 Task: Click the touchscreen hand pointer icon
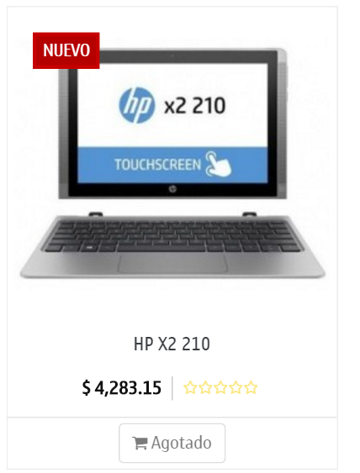pos(218,165)
